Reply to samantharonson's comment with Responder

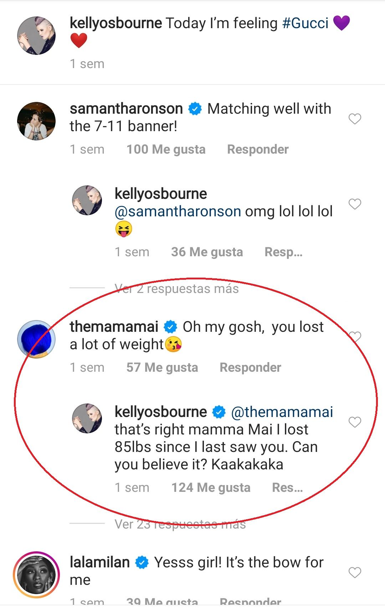pos(258,149)
